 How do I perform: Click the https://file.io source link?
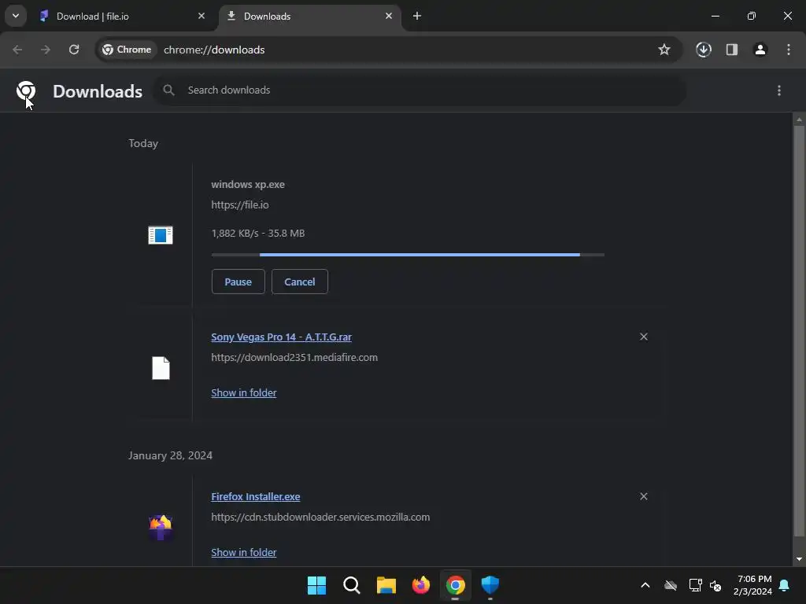coord(240,205)
